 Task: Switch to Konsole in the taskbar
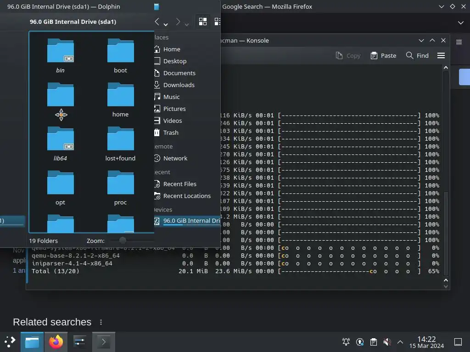(103, 342)
